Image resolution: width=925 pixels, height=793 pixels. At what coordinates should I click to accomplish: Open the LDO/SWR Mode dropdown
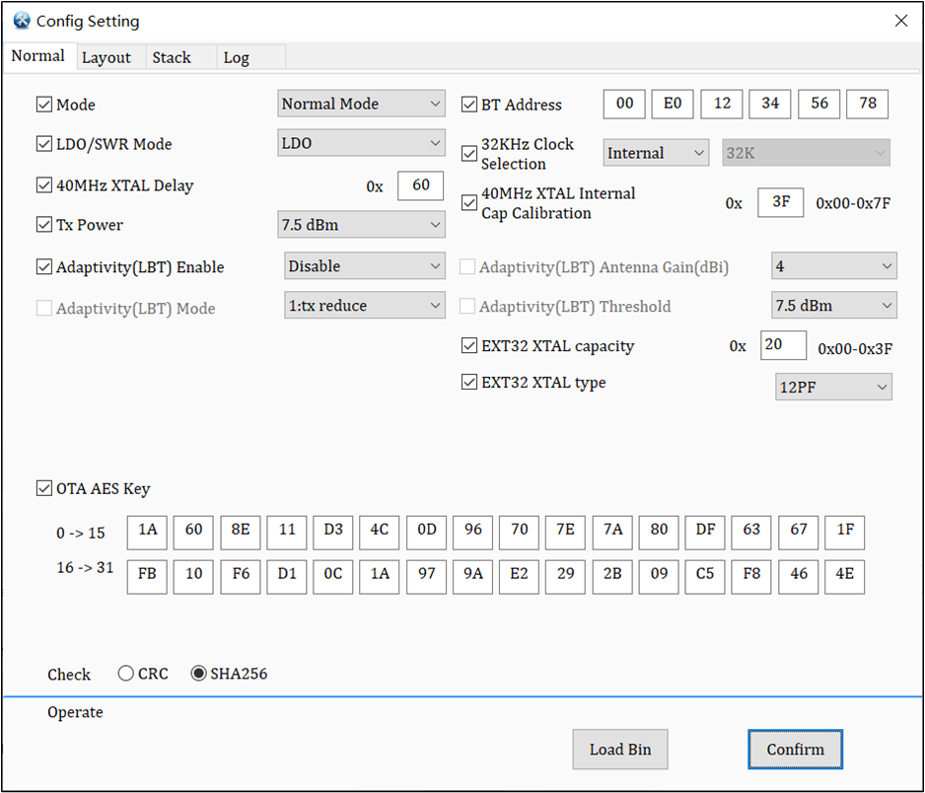point(361,144)
